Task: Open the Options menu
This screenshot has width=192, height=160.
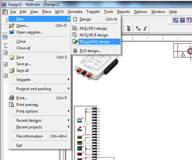Action: pyautogui.click(x=141, y=12)
